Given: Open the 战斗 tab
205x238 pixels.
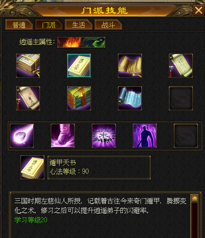Looking at the screenshot, I should click(x=108, y=25).
